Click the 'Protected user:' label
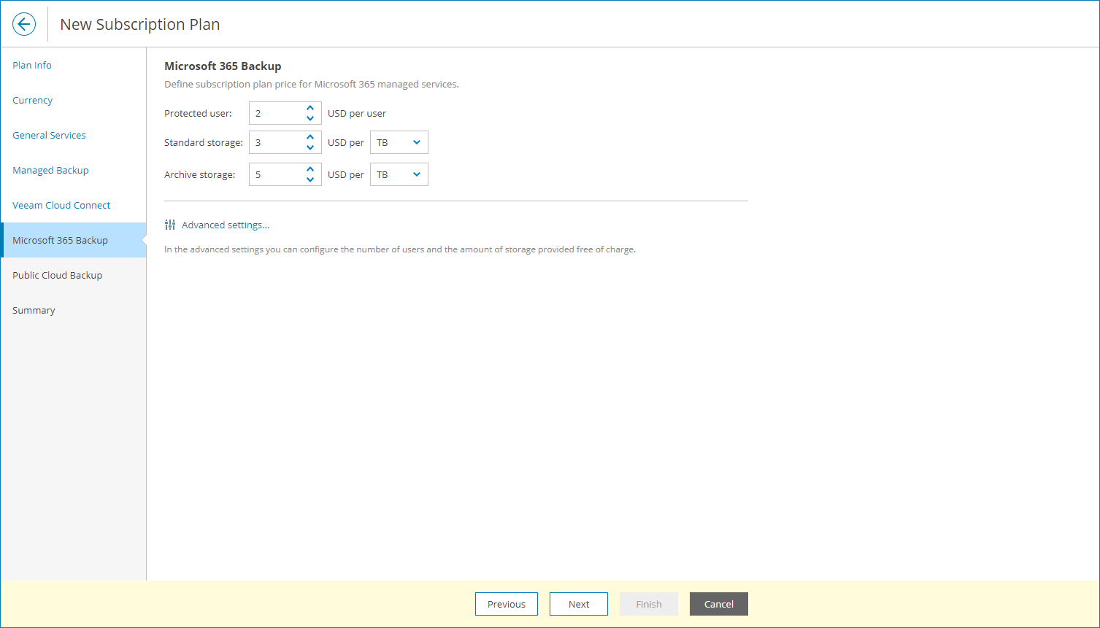The image size is (1100, 628). pos(198,113)
